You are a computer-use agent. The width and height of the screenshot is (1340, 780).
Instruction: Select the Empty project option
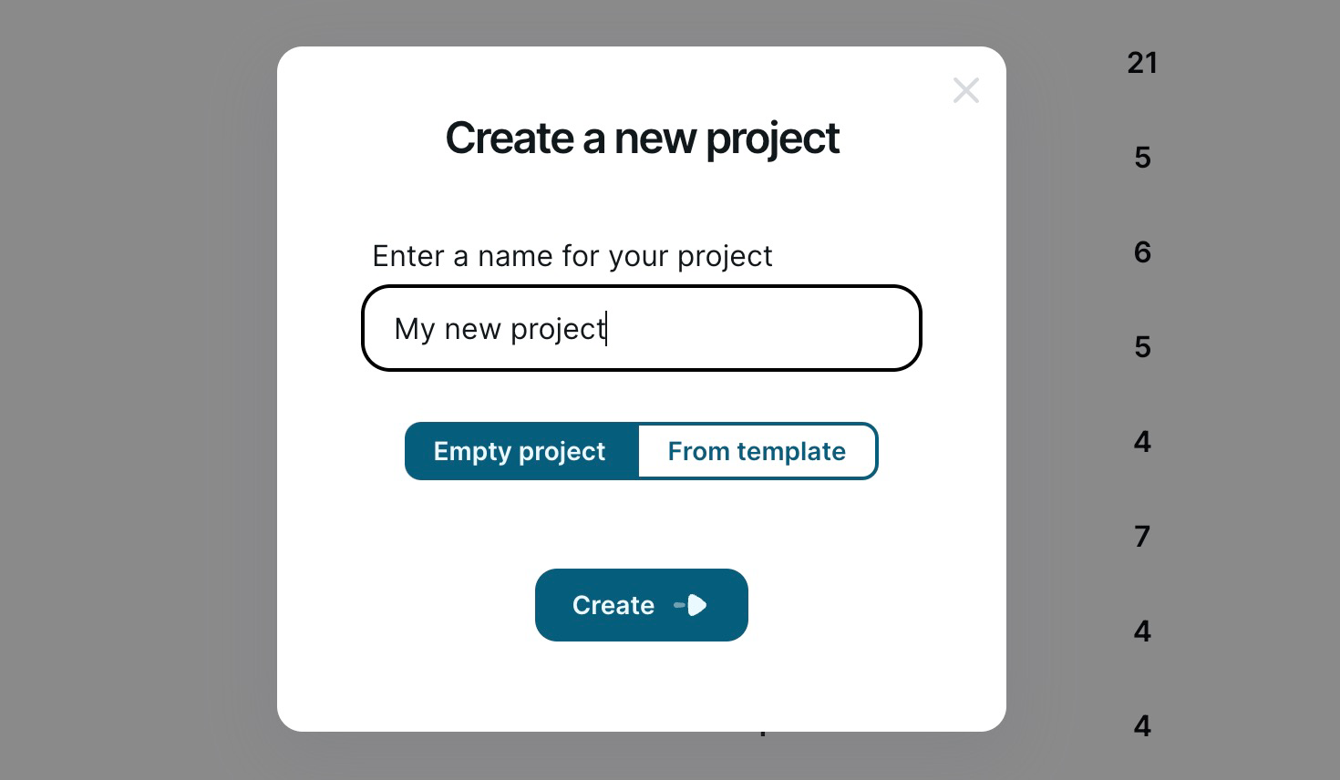pyautogui.click(x=520, y=451)
